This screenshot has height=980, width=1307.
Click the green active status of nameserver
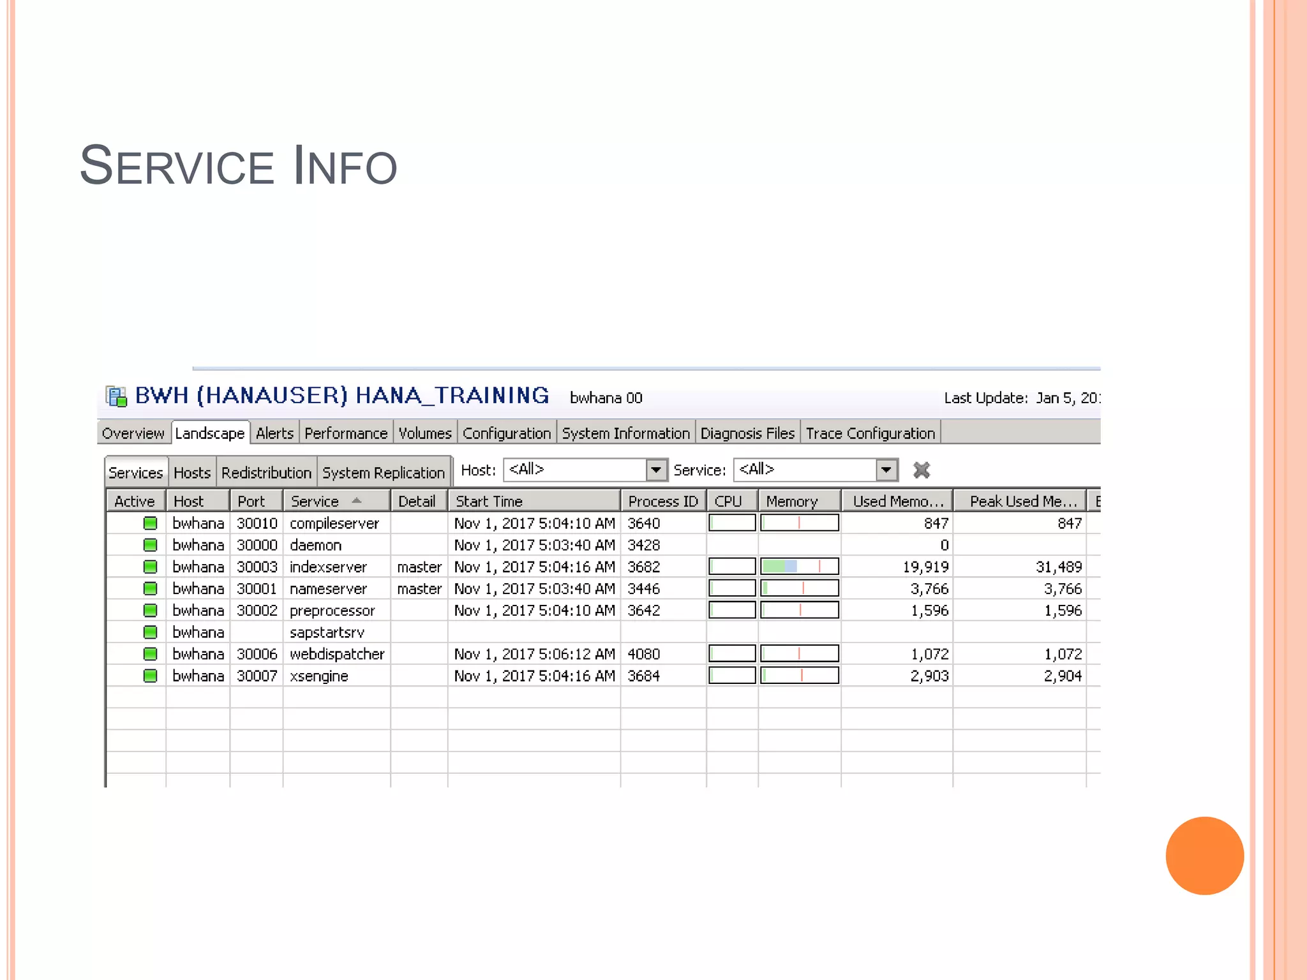[150, 588]
